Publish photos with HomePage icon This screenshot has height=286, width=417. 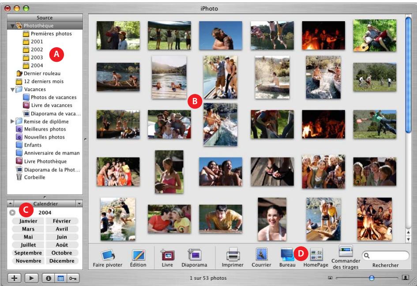[x=316, y=255]
